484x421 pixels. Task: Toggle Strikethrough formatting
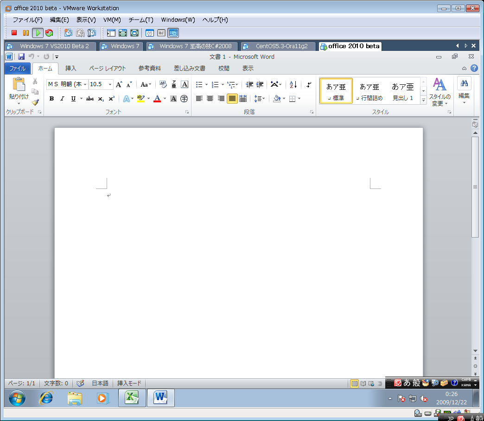point(90,99)
